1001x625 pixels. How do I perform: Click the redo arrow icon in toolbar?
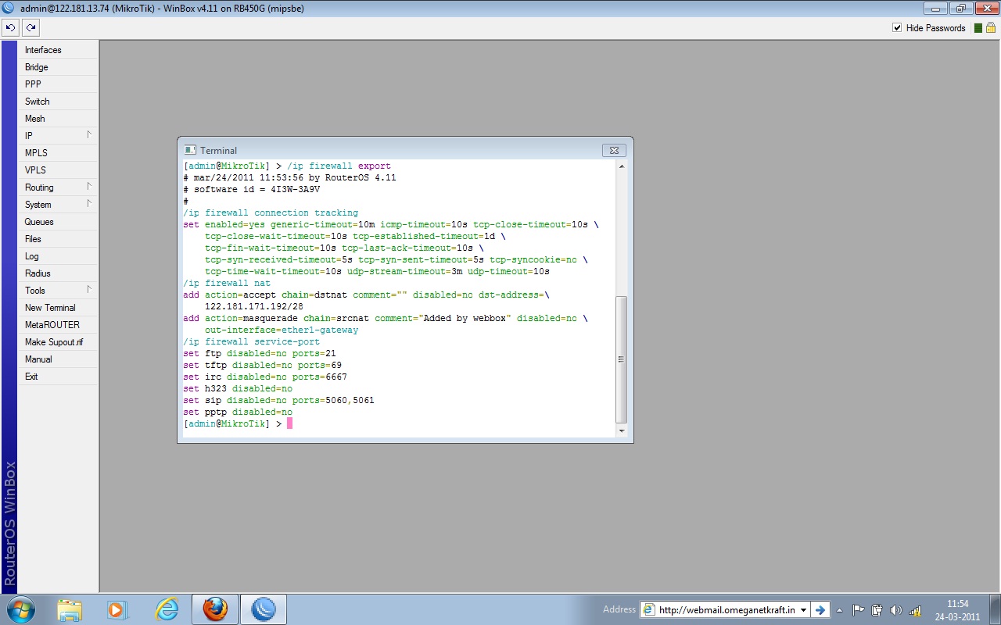30,27
